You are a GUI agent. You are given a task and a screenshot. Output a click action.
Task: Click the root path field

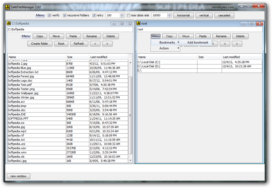click(200, 29)
